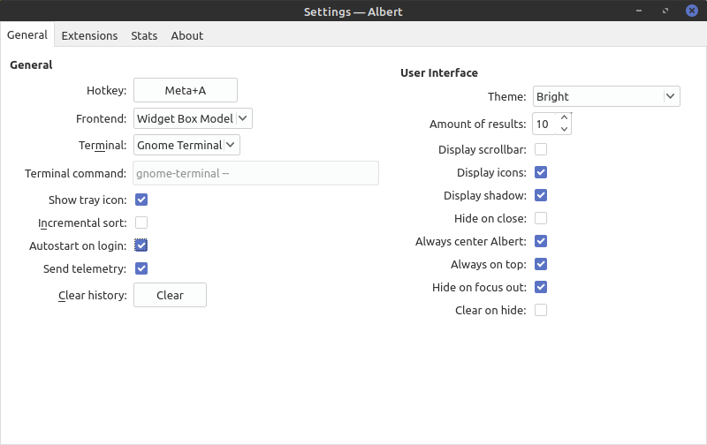This screenshot has height=445, width=707.
Task: Click the Amount of results number field
Action: click(544, 124)
